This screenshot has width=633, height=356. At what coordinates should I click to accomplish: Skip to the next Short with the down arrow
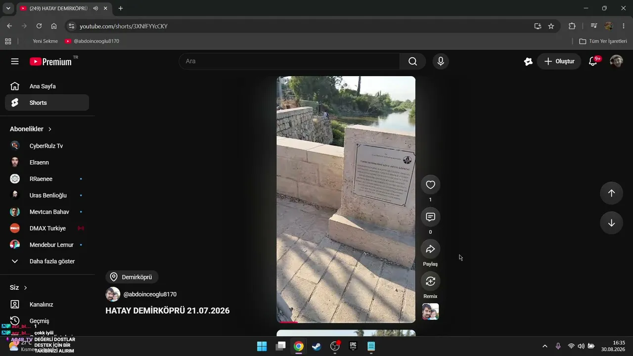tap(611, 223)
